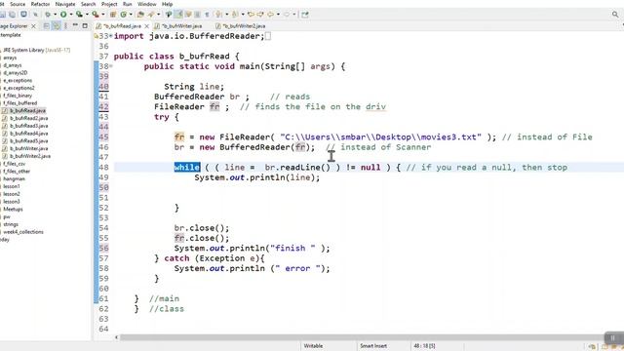The height and width of the screenshot is (351, 624).
Task: Open External Tools dropdown arrow
Action: click(x=102, y=15)
